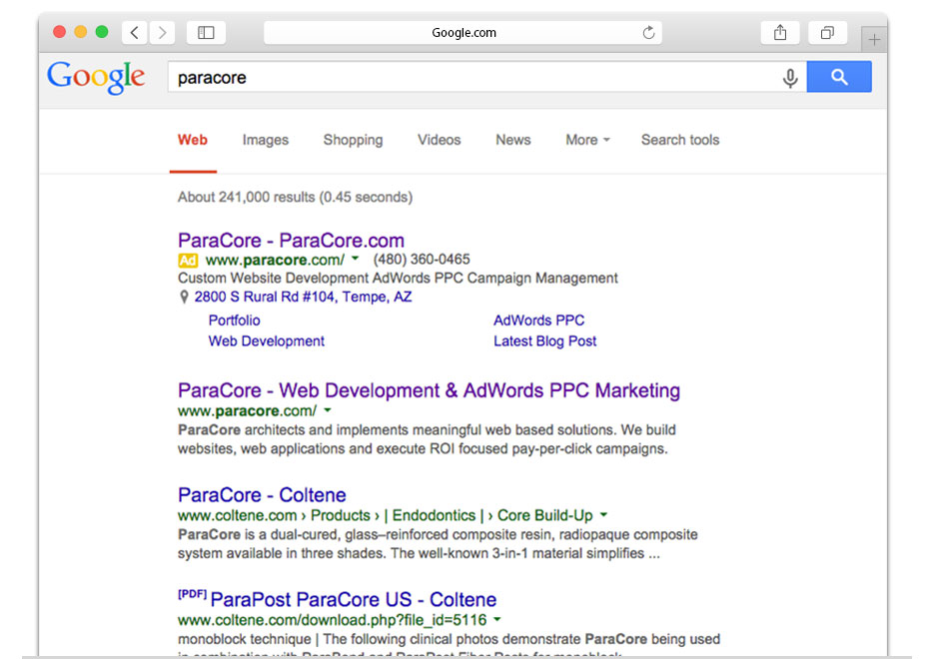
Task: Click the Google logo
Action: [x=96, y=78]
